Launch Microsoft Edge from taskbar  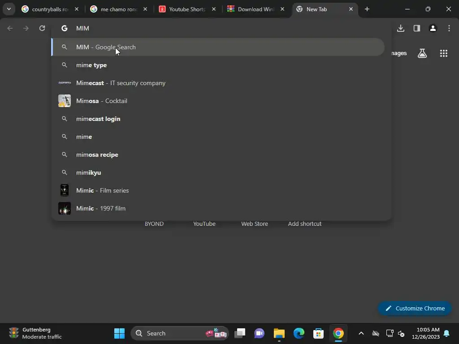[299, 333]
